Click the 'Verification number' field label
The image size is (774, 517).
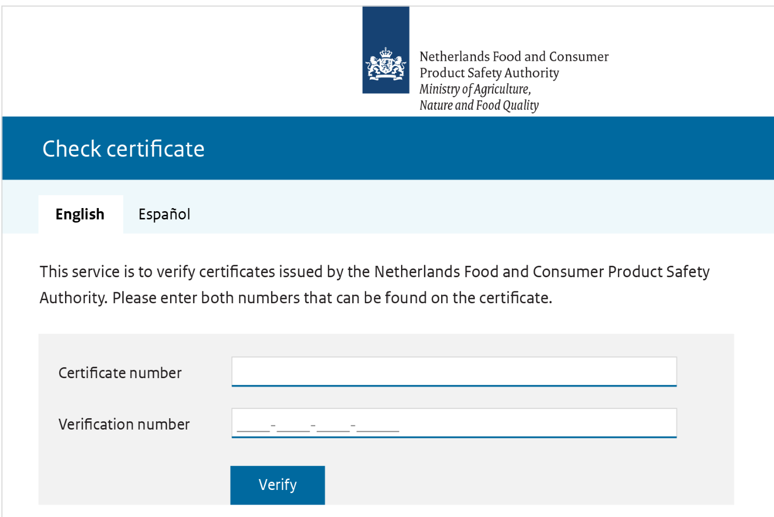tap(124, 424)
